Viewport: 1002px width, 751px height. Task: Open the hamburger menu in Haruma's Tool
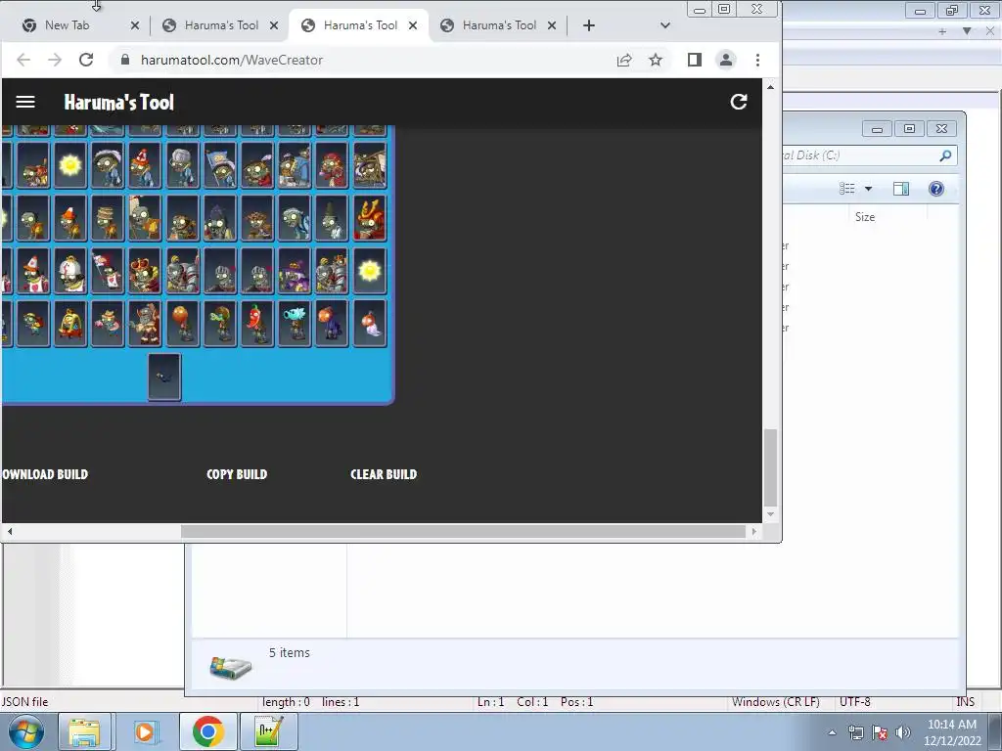[x=25, y=102]
